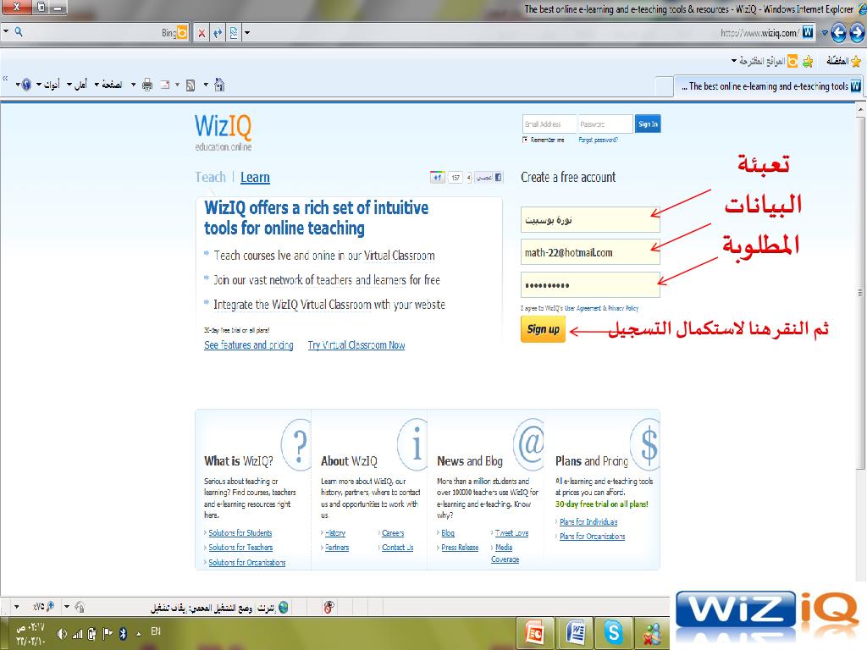Click the Home house icon in command bar

pos(219,85)
